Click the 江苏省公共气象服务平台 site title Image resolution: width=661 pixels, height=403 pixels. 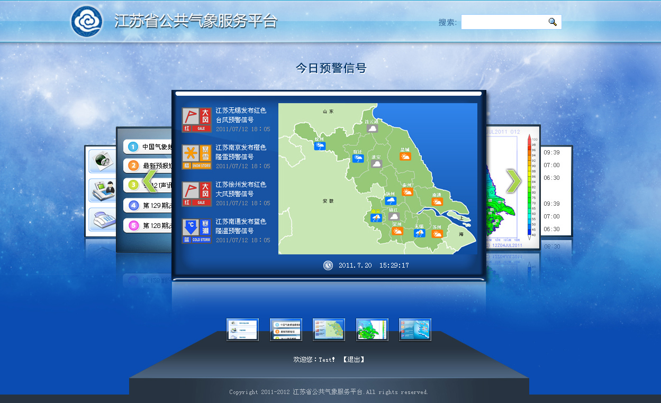pyautogui.click(x=196, y=21)
